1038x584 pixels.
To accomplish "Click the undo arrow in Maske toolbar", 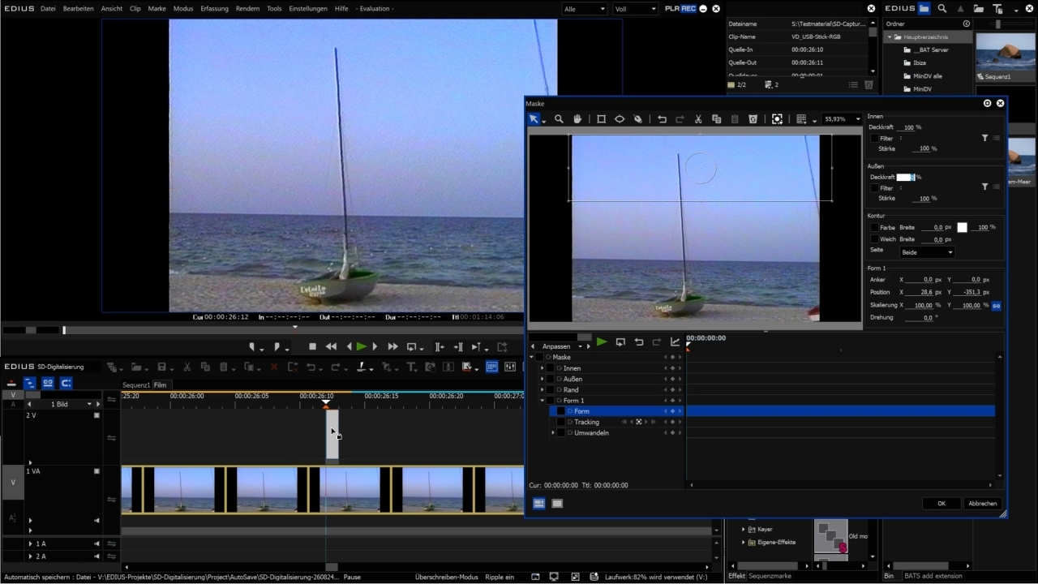I will click(662, 119).
